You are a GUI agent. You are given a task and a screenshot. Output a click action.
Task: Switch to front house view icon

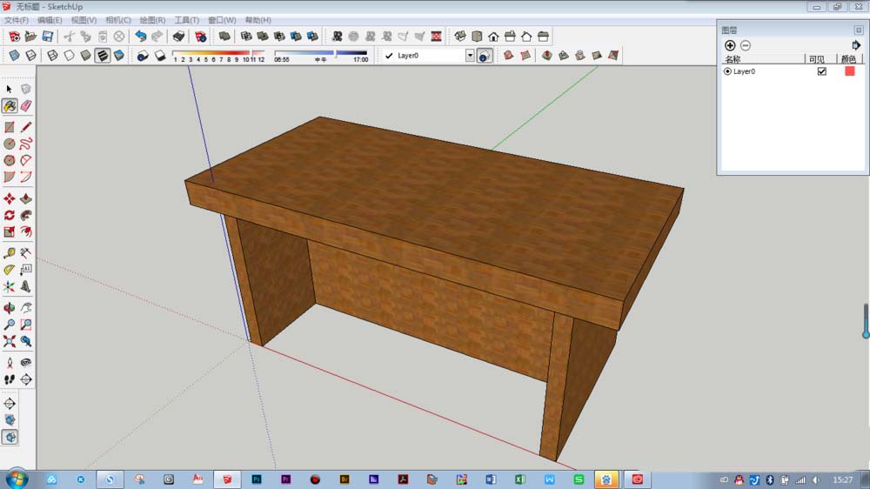(493, 37)
